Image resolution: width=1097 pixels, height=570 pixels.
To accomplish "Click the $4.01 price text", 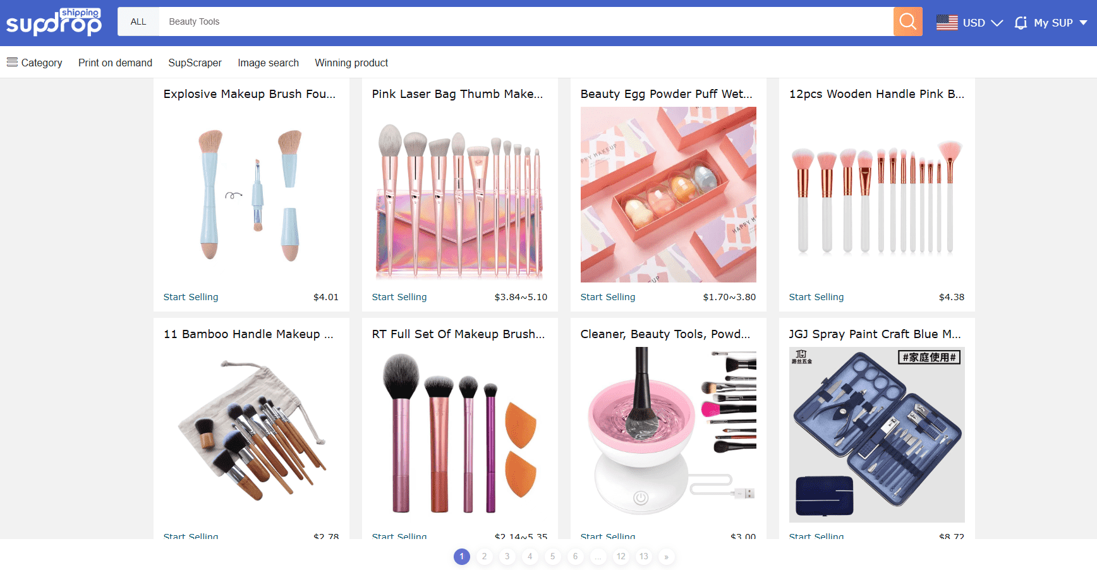I will 326,297.
